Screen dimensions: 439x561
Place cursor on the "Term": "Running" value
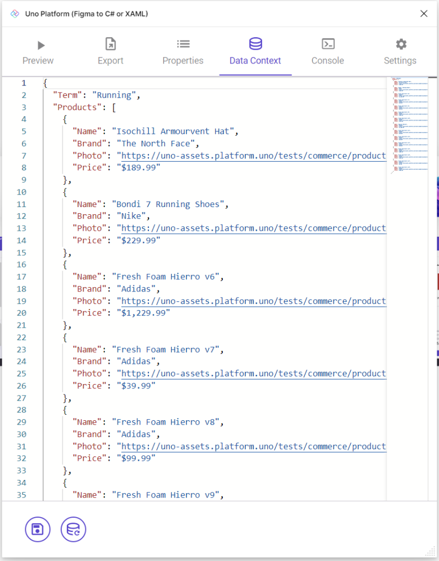coord(116,95)
